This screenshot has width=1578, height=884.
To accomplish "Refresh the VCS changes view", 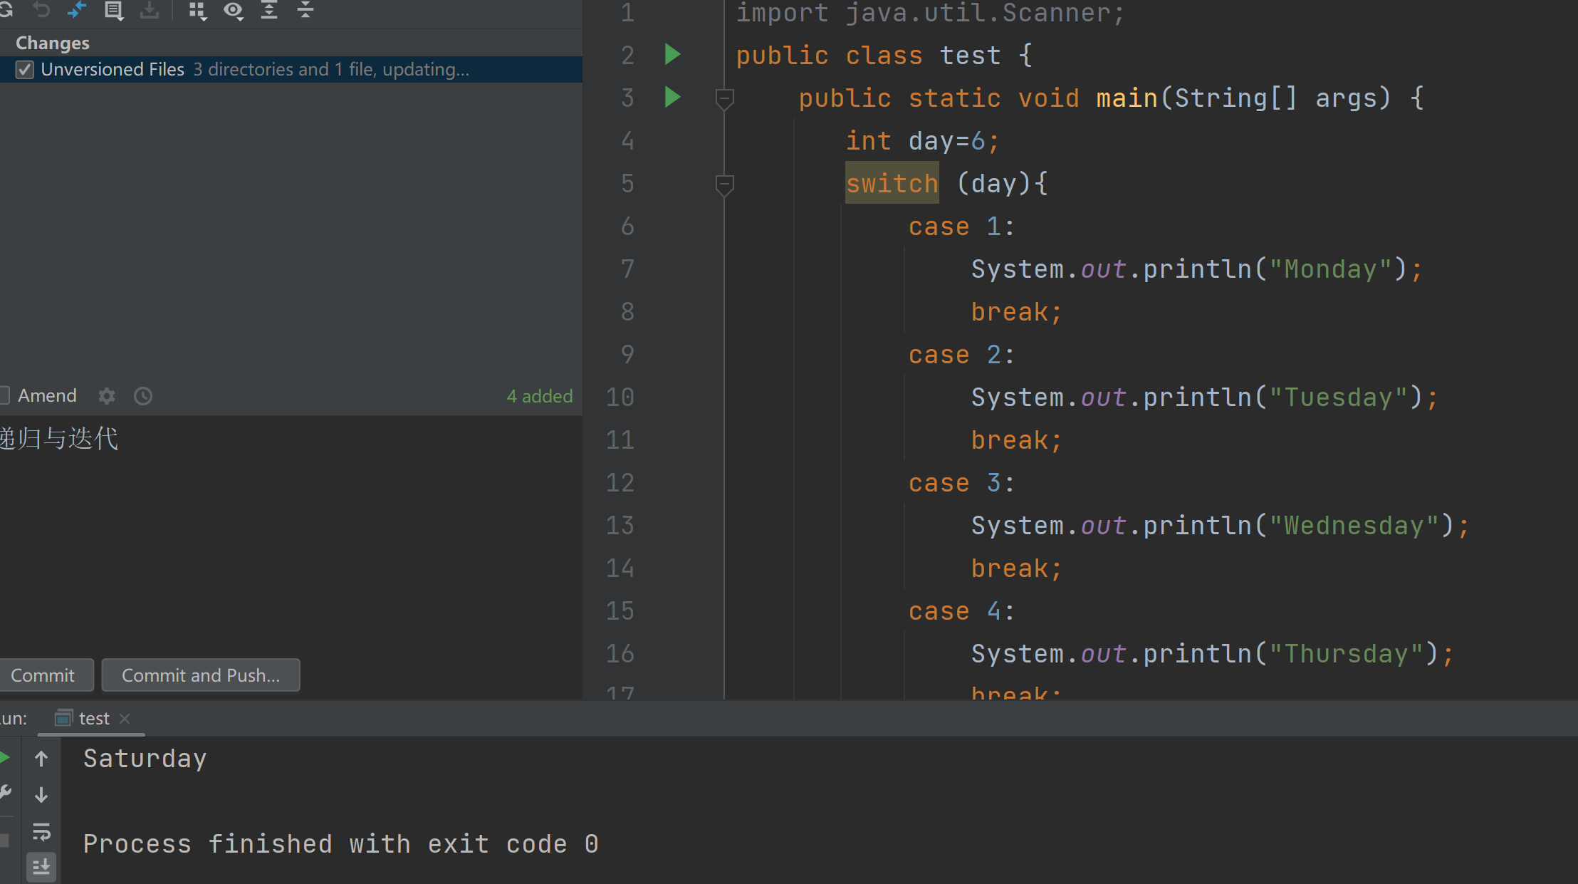I will tap(6, 10).
